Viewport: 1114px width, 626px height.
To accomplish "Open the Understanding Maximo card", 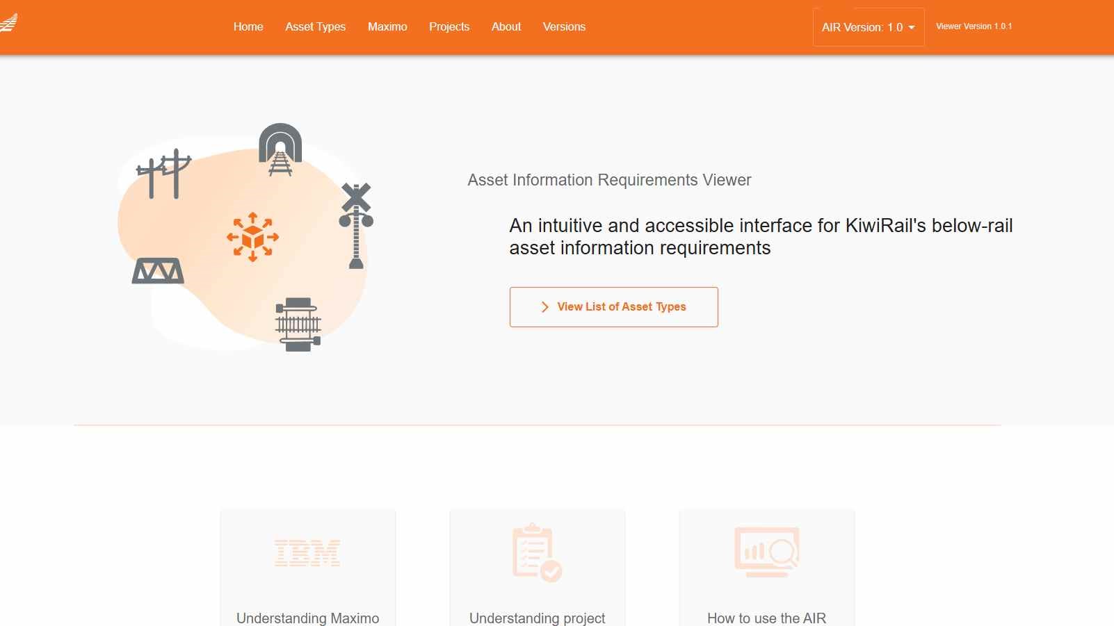I will point(308,568).
